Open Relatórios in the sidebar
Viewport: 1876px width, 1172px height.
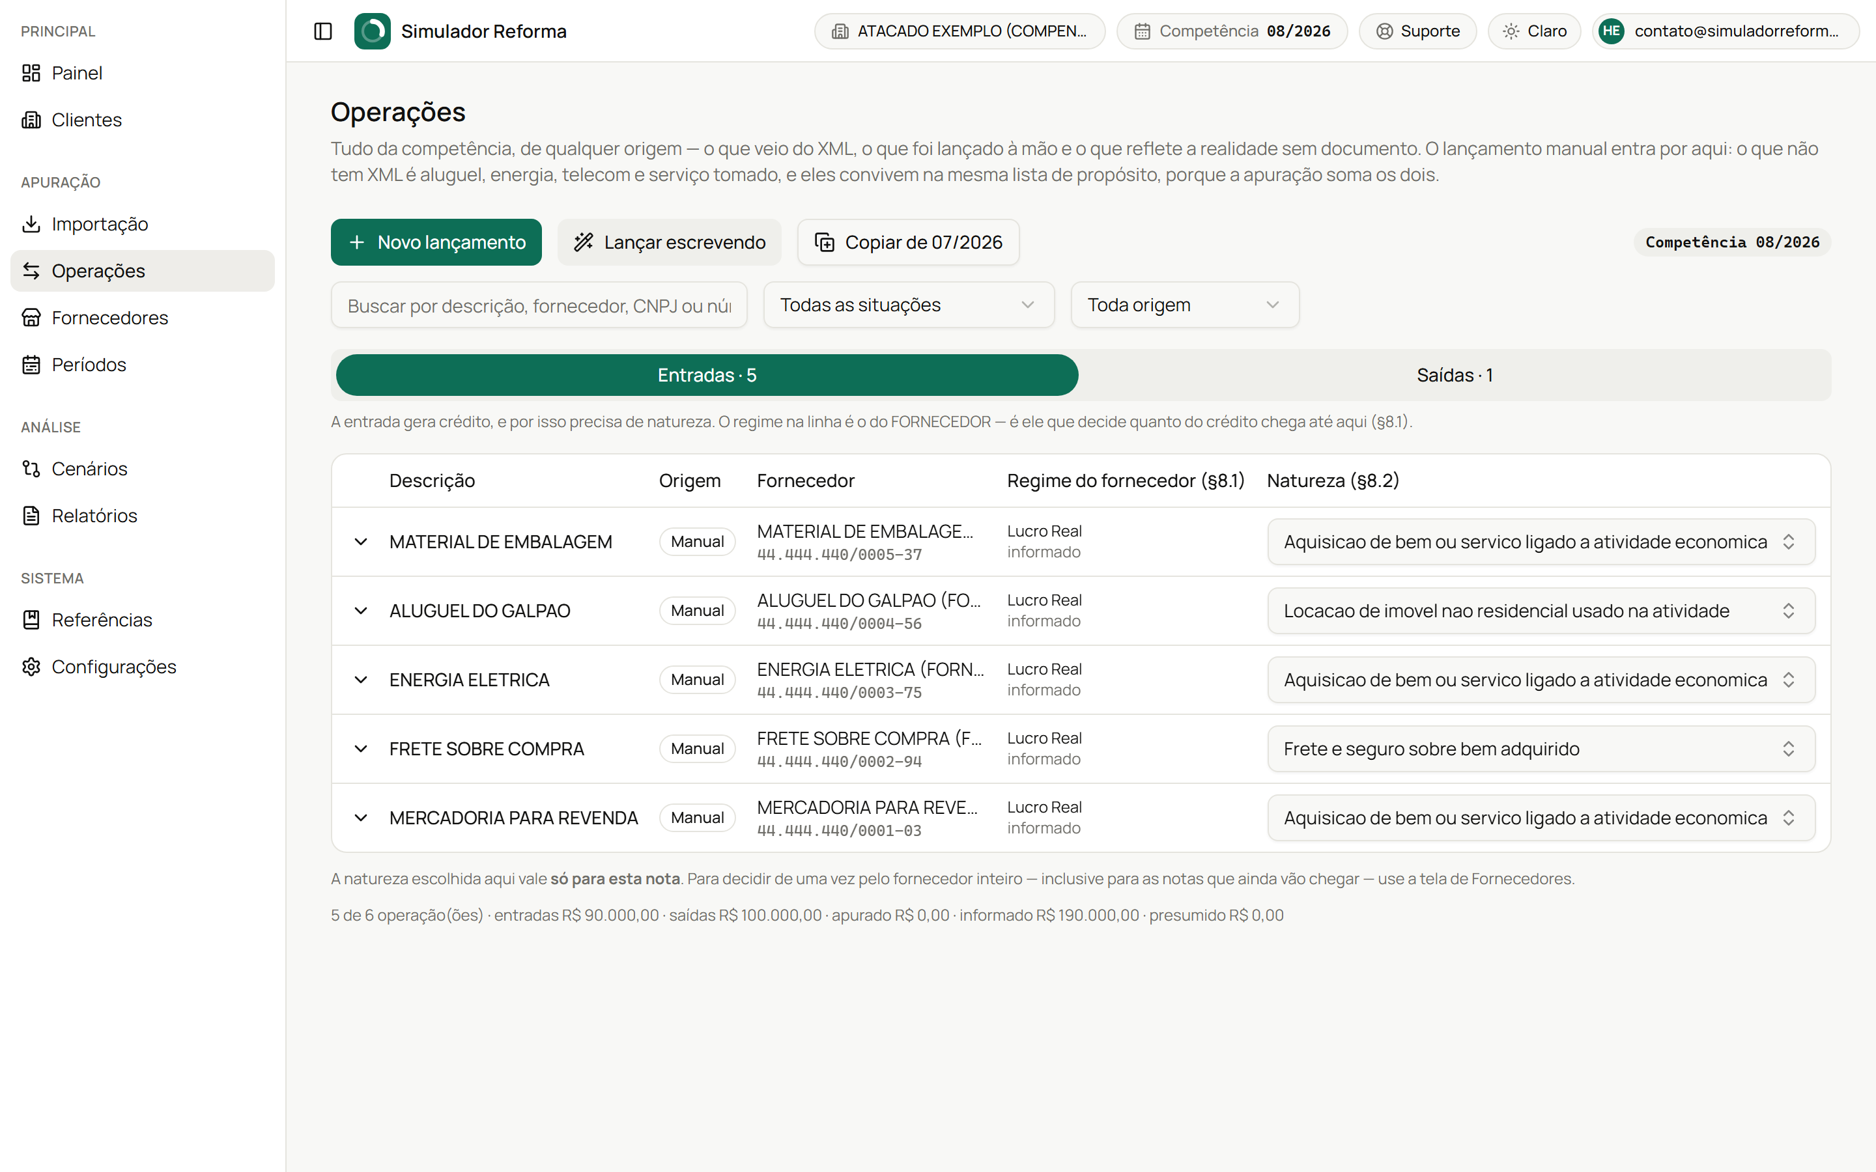click(143, 516)
